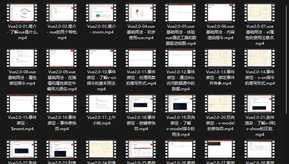Viewport: 289px width, 164px height.
Task: Select the Vue2.0-06 内容渲染指令 video icon
Action: pos(220,12)
